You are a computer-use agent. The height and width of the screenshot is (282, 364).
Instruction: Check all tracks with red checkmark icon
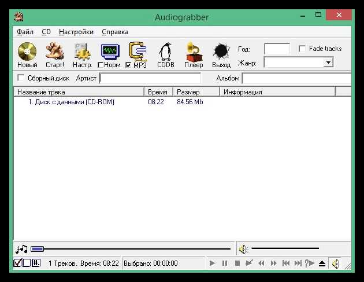click(x=18, y=263)
